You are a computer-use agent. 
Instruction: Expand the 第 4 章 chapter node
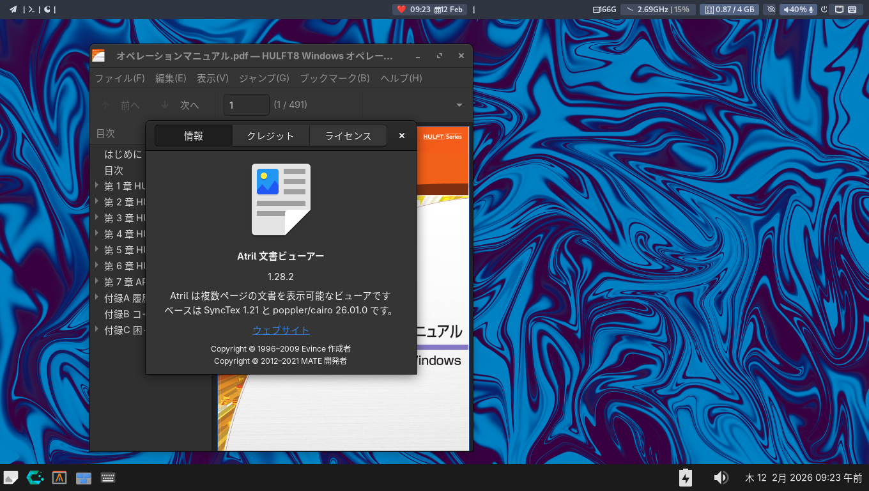pos(96,234)
